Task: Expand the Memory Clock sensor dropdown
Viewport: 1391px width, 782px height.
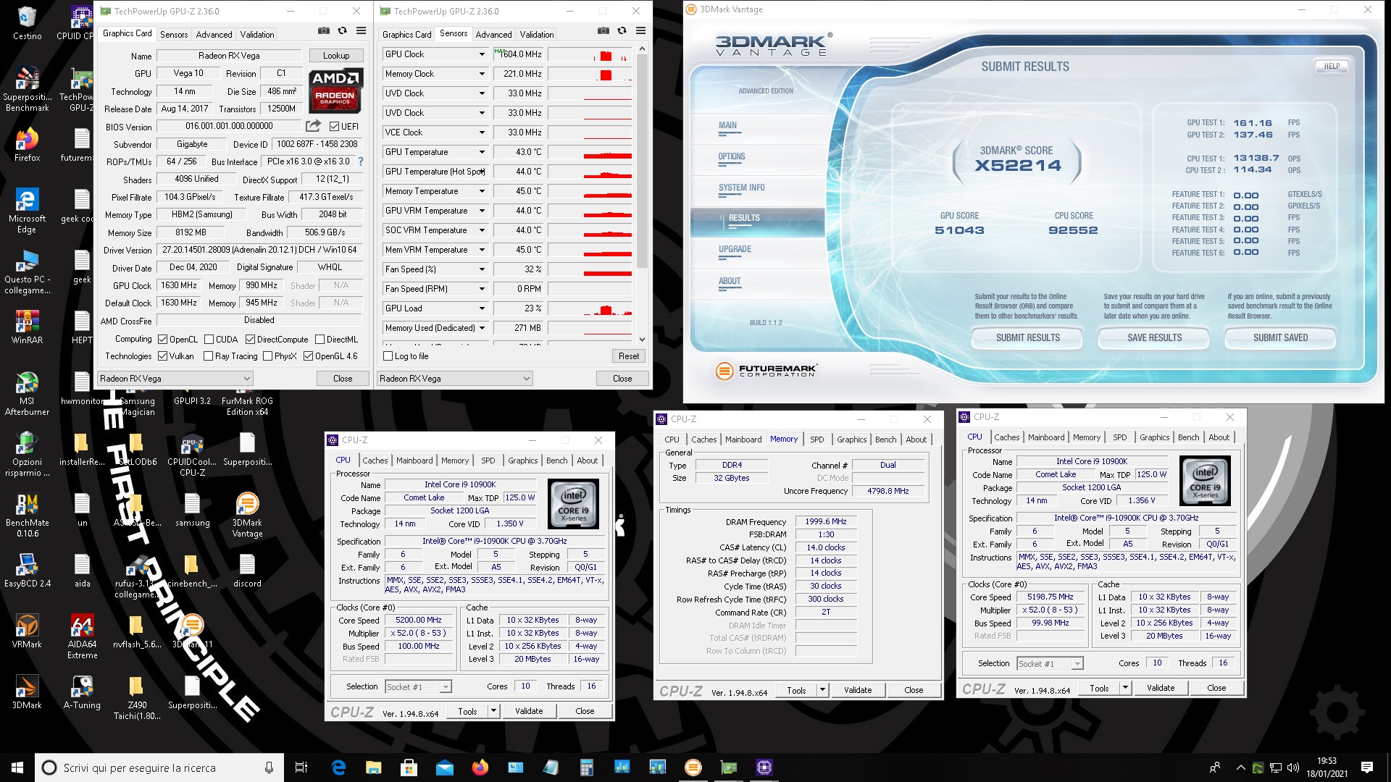Action: pos(482,74)
